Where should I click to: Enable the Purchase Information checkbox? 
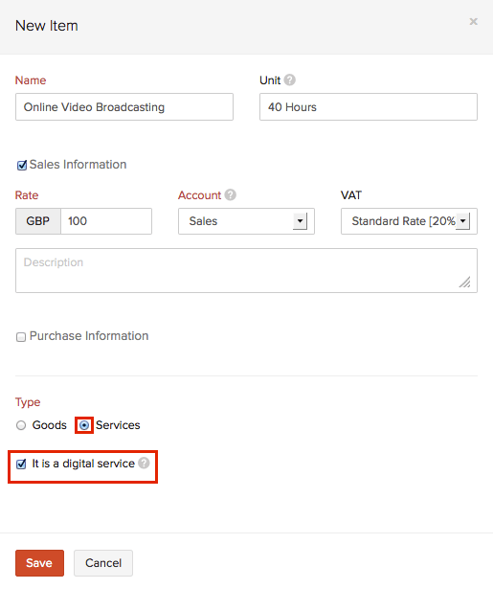pyautogui.click(x=21, y=337)
